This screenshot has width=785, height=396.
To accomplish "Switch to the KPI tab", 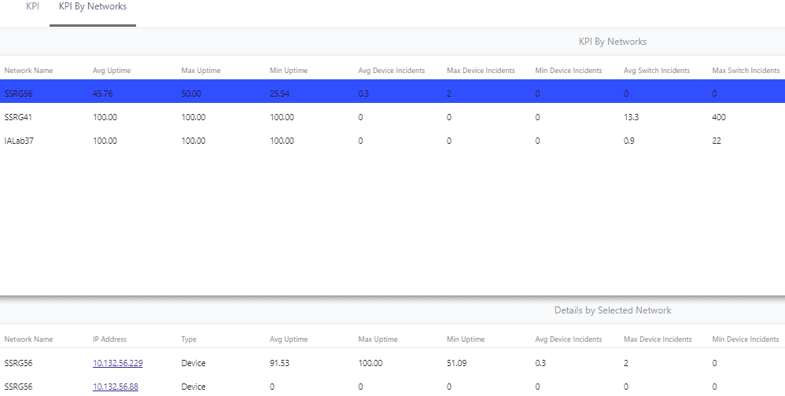I will (x=32, y=7).
